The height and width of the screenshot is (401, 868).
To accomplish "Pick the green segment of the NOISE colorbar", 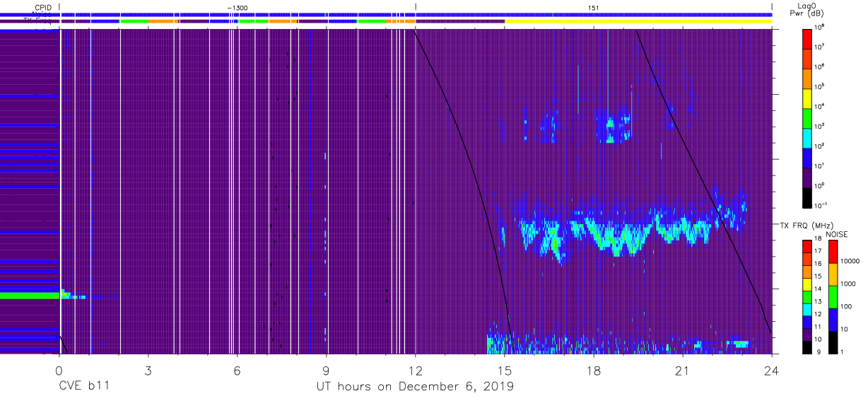I will coord(833,297).
